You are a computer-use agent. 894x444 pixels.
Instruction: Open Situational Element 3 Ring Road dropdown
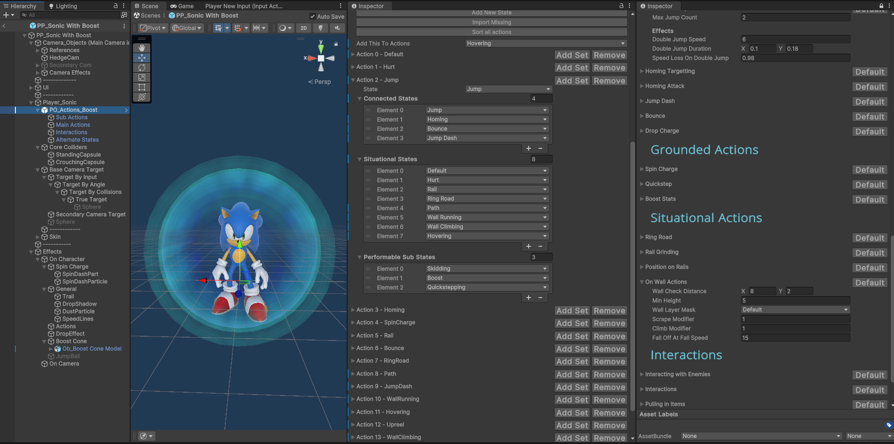487,199
